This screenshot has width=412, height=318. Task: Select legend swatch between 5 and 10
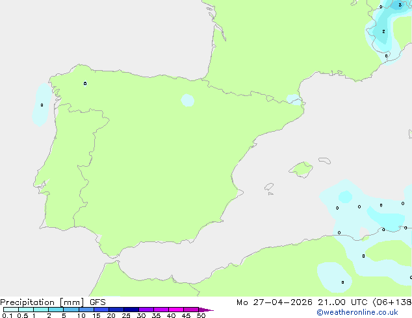click(x=71, y=310)
